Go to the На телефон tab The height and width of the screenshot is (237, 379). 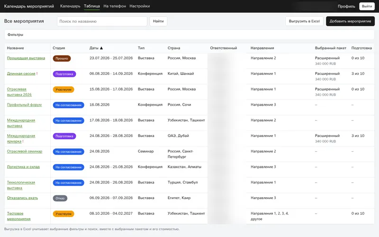[115, 6]
